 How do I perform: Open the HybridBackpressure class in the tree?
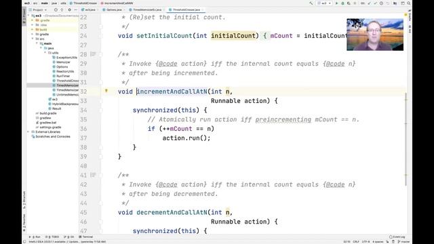[63, 104]
